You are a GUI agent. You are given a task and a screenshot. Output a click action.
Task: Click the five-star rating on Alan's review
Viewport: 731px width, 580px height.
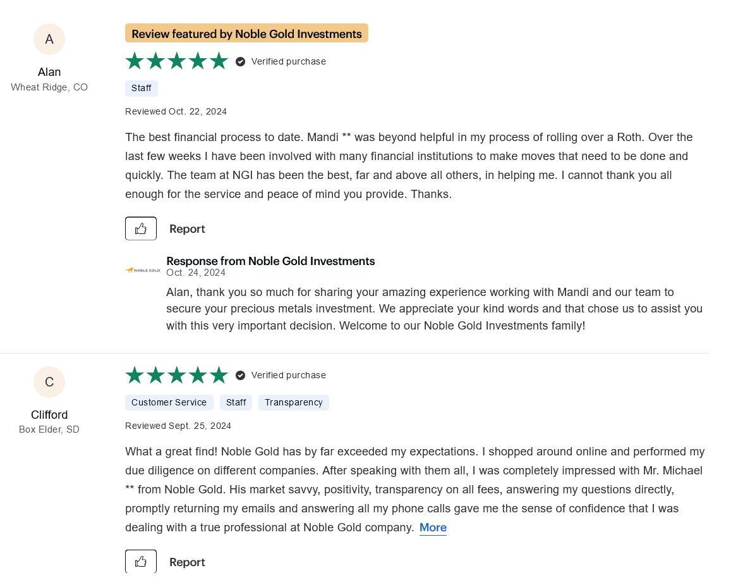(x=177, y=61)
